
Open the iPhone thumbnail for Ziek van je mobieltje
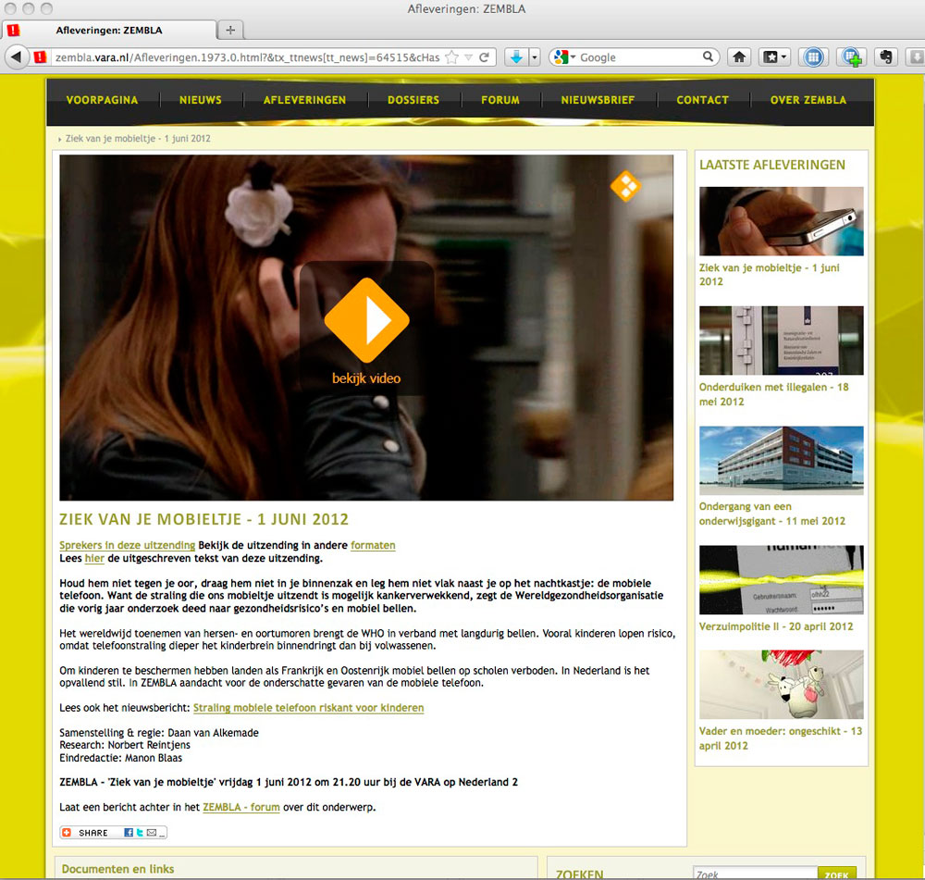pyautogui.click(x=781, y=221)
